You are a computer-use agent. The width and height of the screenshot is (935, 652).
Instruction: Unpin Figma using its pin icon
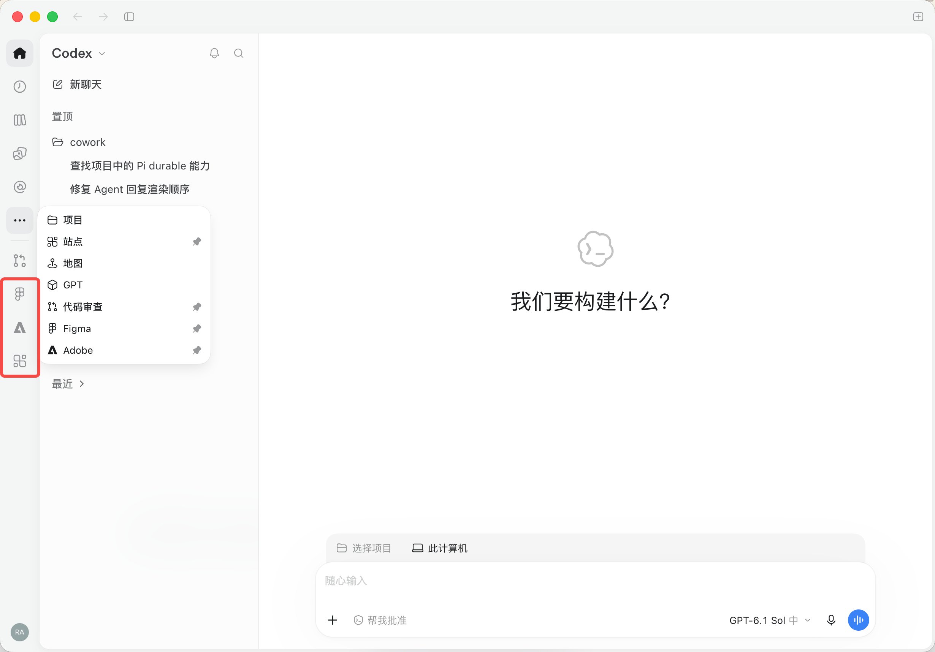(x=197, y=328)
